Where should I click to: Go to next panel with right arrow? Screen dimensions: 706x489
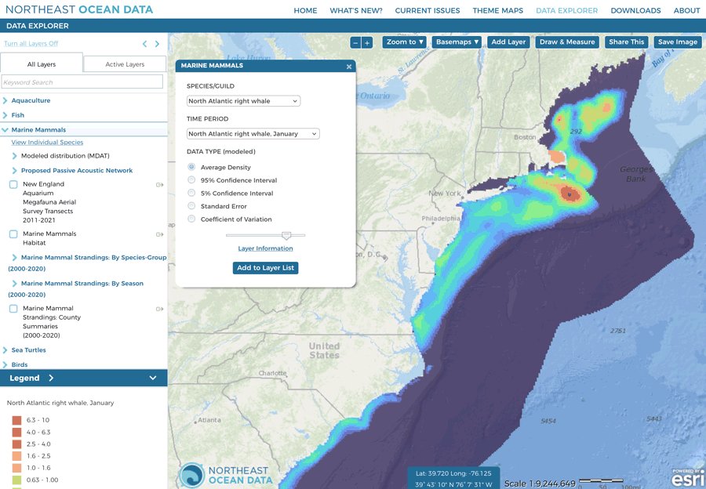[157, 44]
